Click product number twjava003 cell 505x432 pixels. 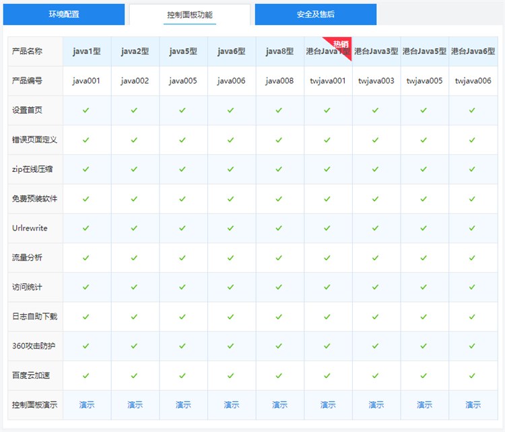376,81
